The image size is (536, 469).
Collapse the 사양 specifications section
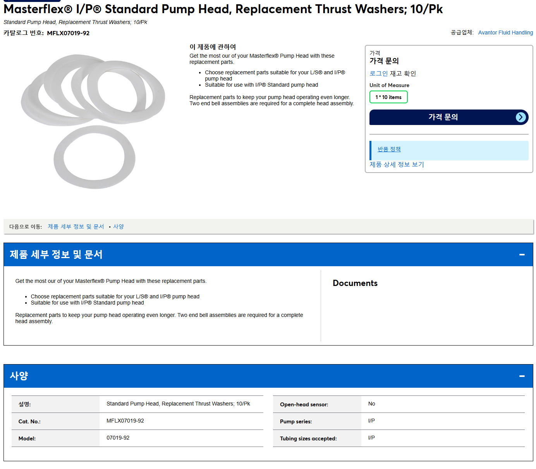(522, 376)
